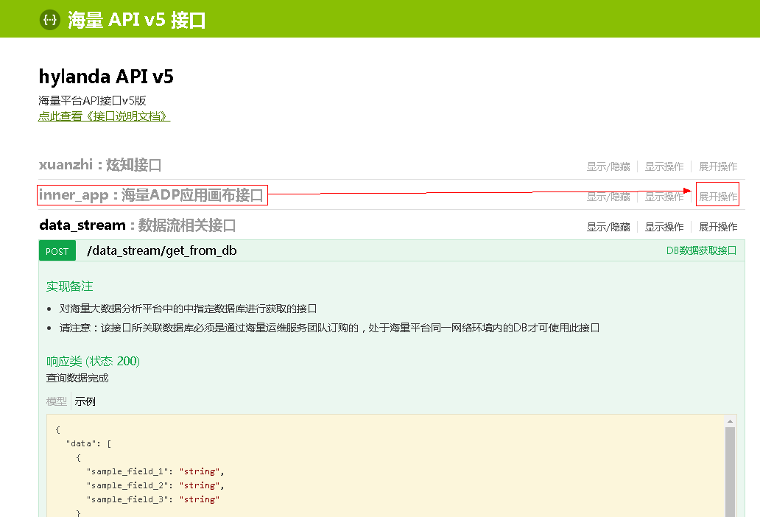Click the code box scrollbar up arrow
Image resolution: width=760 pixels, height=517 pixels.
pos(731,421)
